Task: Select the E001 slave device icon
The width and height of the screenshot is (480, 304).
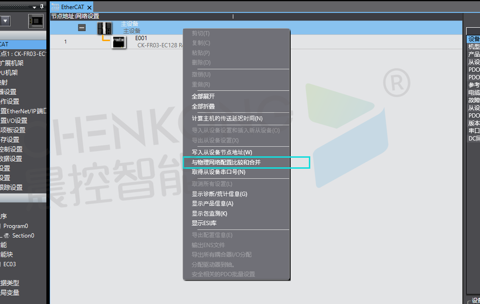Action: [x=119, y=42]
